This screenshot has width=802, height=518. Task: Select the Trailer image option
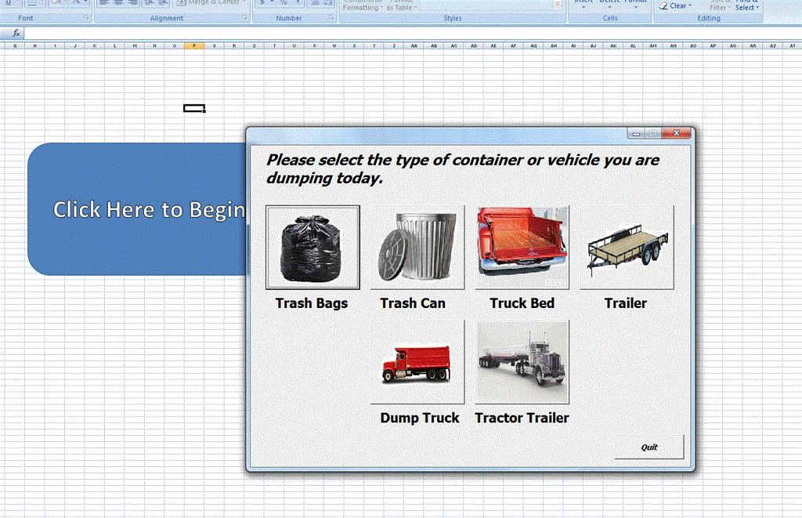[627, 248]
